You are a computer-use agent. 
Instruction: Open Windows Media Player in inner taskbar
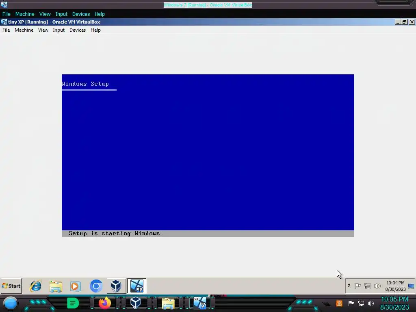click(x=75, y=286)
